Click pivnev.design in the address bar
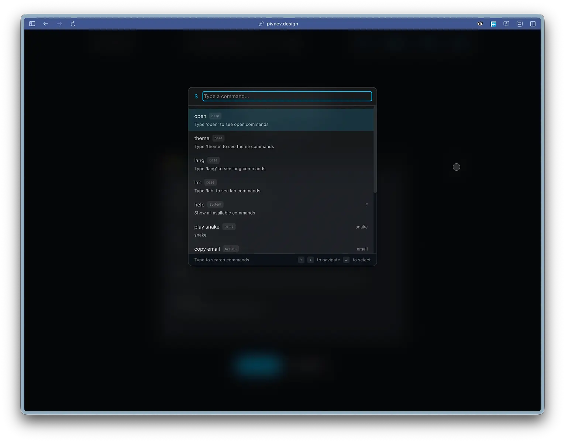Image resolution: width=565 pixels, height=442 pixels. [x=282, y=24]
